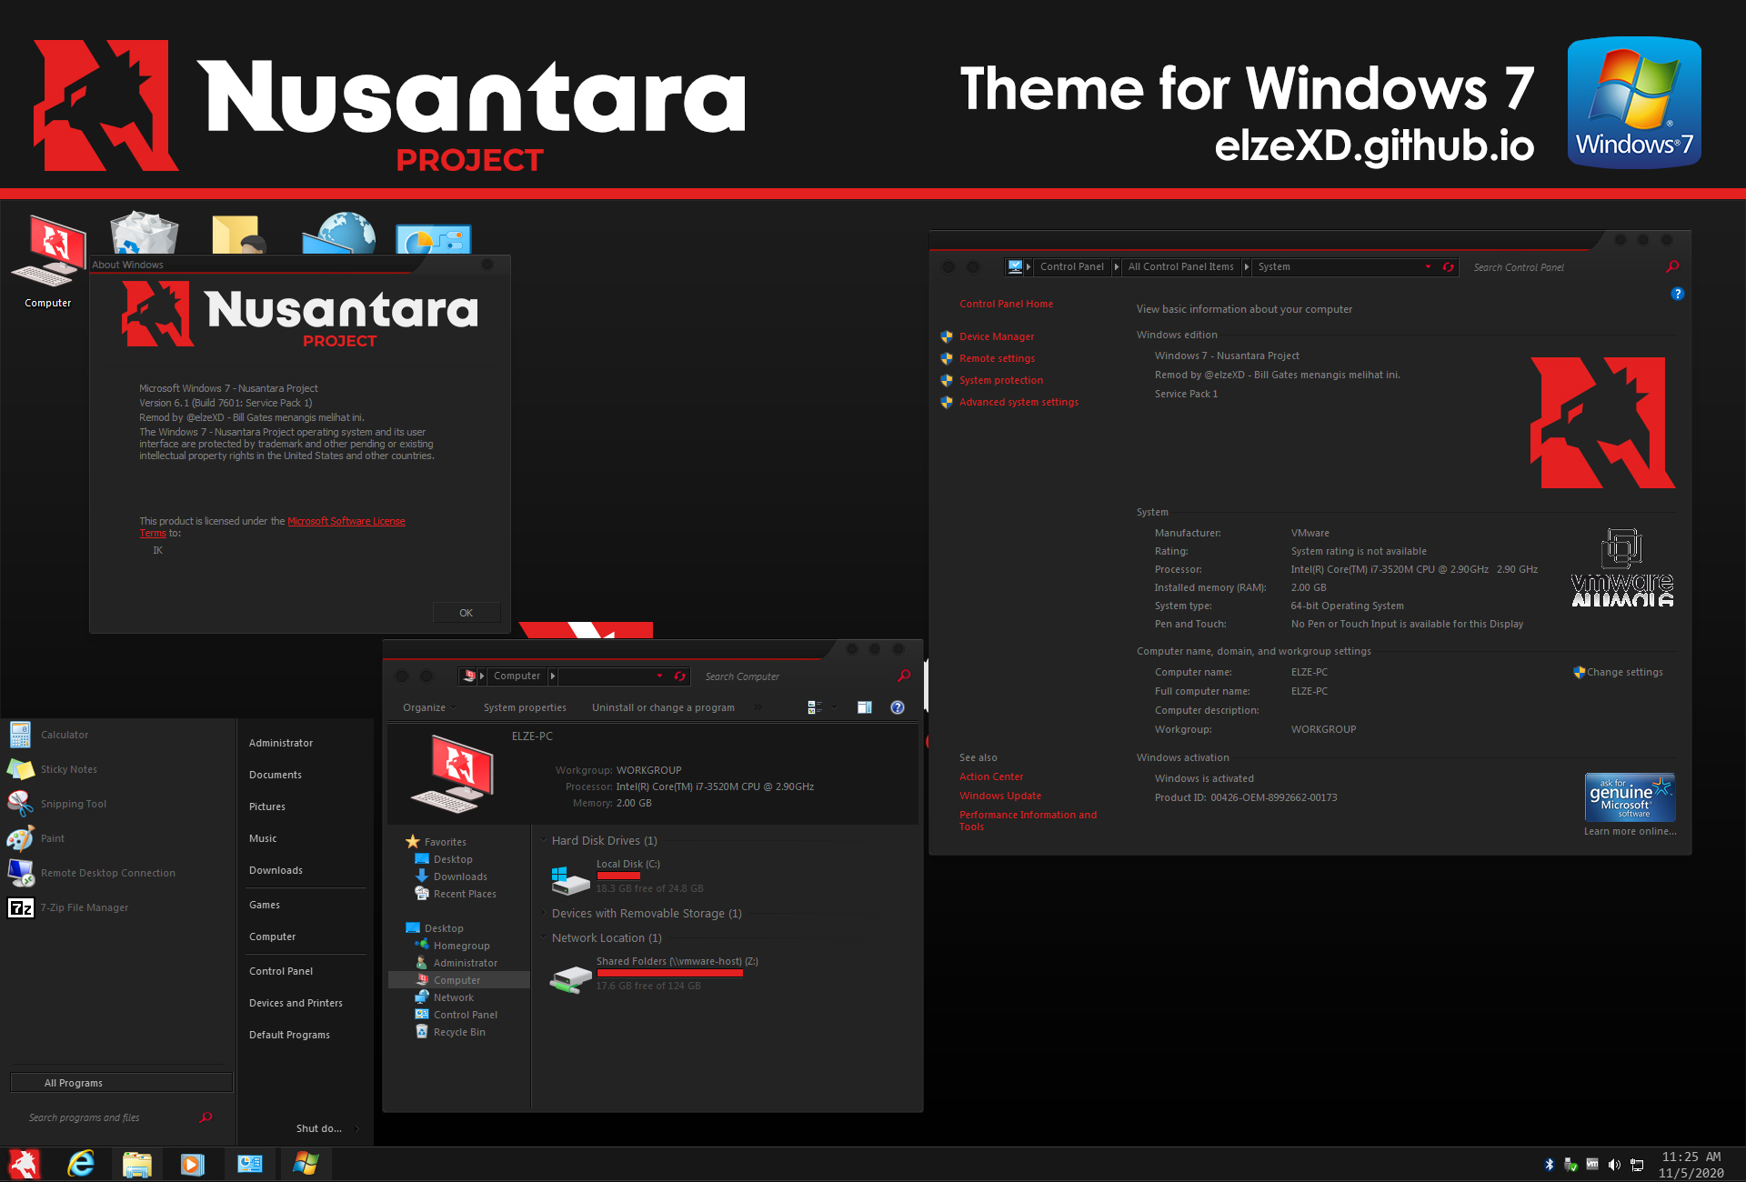Expand Devices with Removable Storage group
This screenshot has height=1182, width=1746.
click(x=544, y=914)
